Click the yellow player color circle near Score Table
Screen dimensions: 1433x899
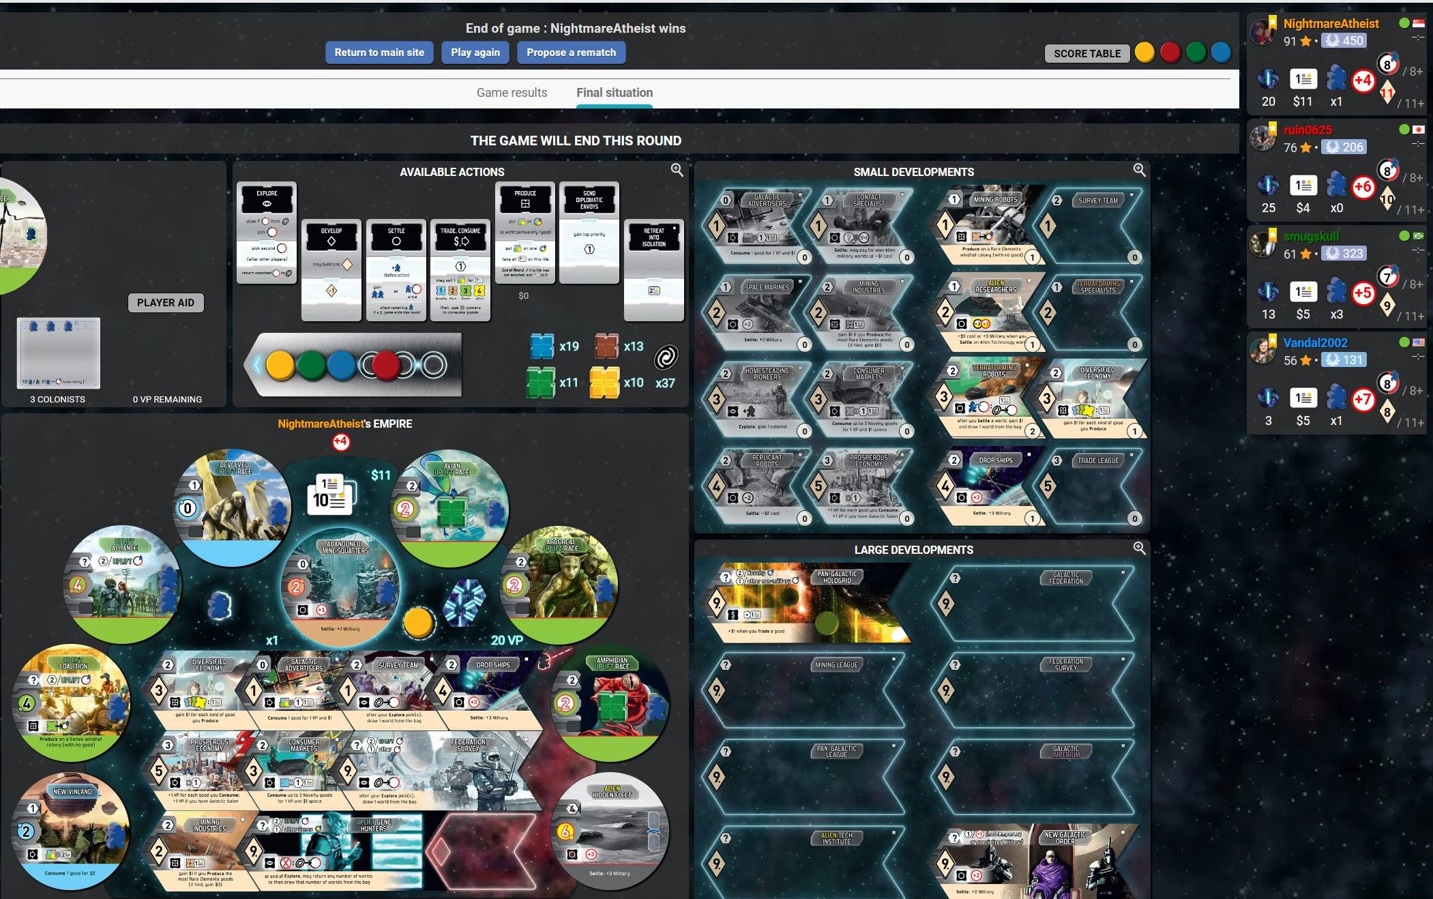click(1144, 53)
